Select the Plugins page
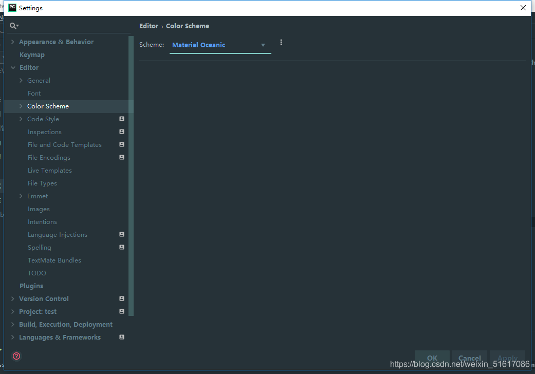 coord(31,286)
